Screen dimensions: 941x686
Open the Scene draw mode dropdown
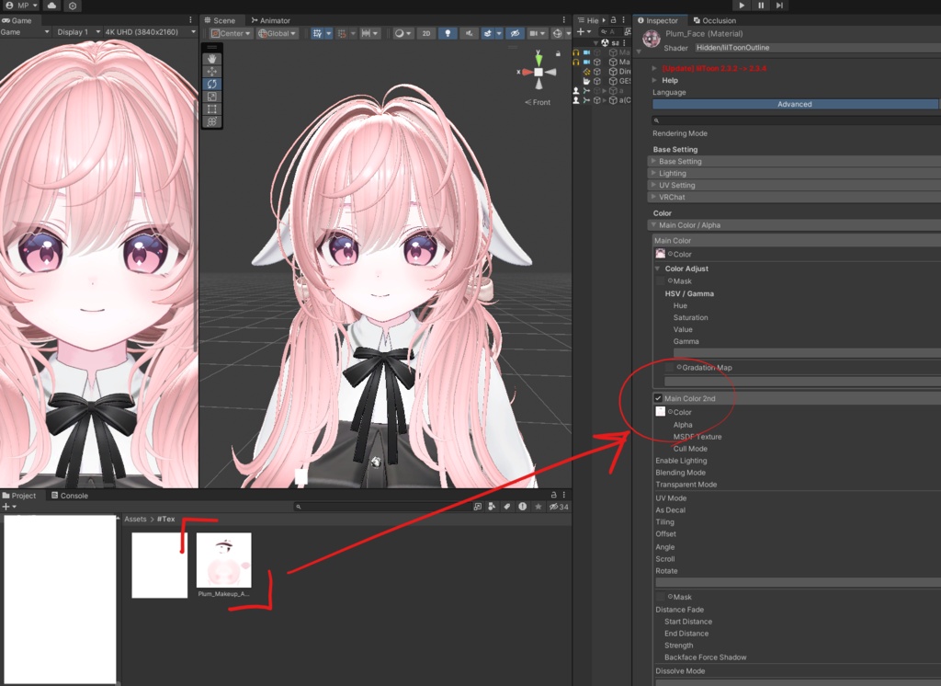pos(402,34)
